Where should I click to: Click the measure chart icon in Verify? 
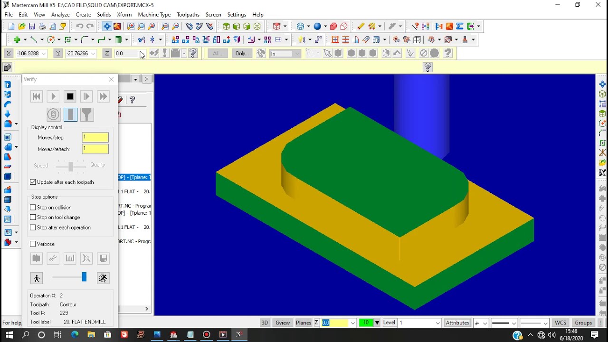(x=70, y=258)
